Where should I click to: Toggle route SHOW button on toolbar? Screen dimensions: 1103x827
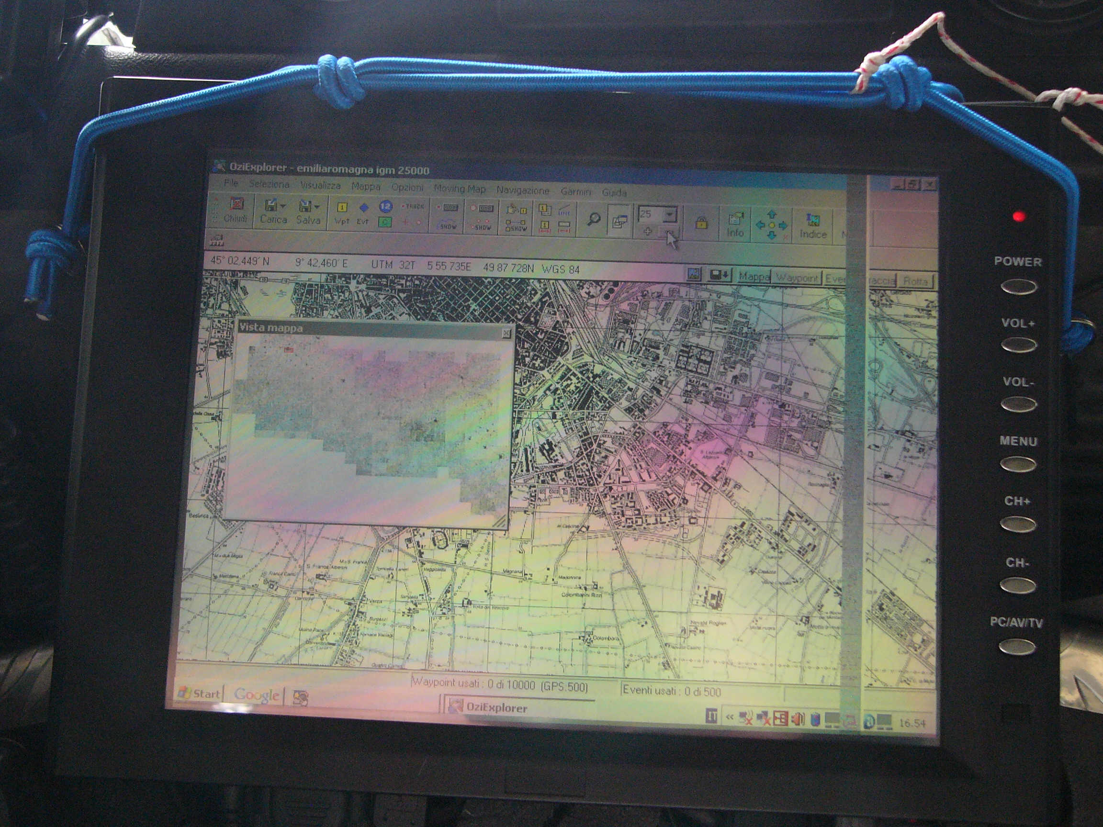[x=516, y=227]
